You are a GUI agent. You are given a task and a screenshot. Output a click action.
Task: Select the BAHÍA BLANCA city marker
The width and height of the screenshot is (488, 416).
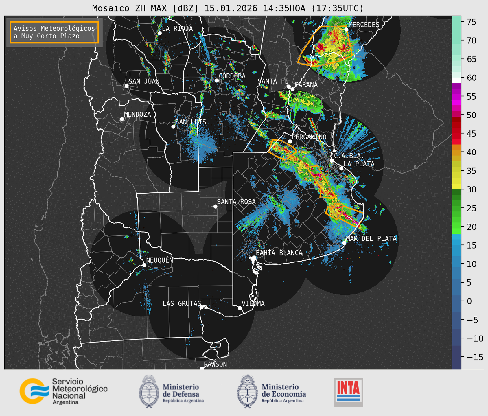(254, 257)
